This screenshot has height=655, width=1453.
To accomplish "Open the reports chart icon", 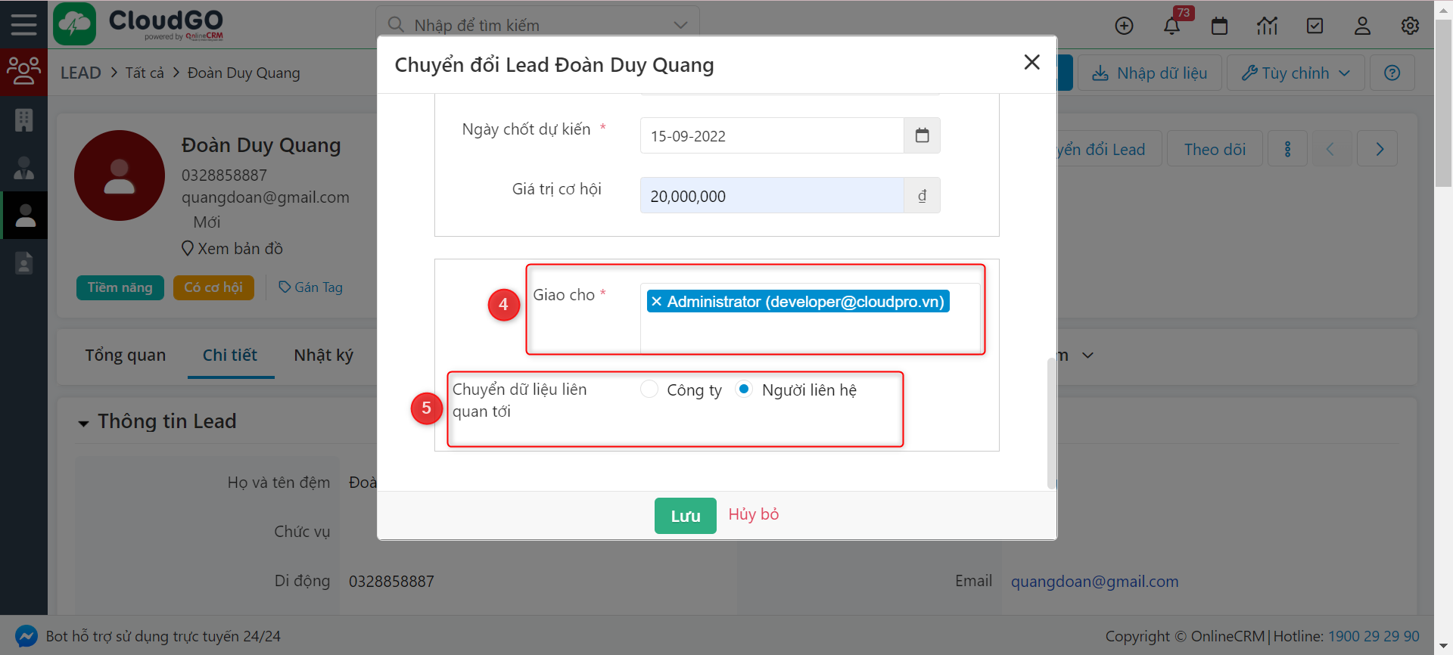I will [1267, 26].
